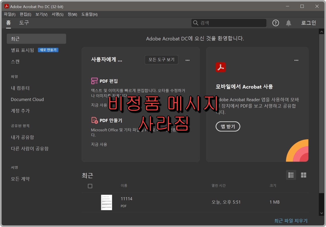Click the 오늘, 오후 5:51 time cell
Viewport: 326px width, 227px height.
[x=226, y=202]
